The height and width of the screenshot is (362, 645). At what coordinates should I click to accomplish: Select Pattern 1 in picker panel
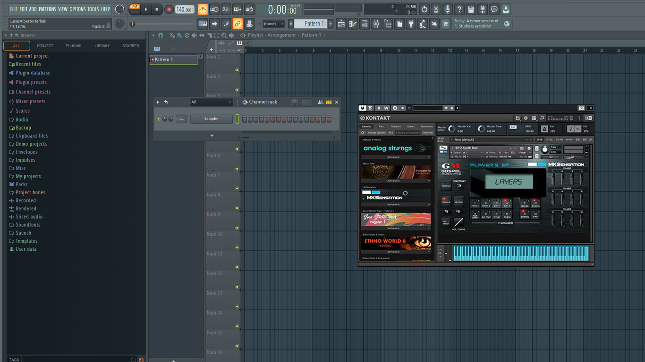pyautogui.click(x=173, y=59)
